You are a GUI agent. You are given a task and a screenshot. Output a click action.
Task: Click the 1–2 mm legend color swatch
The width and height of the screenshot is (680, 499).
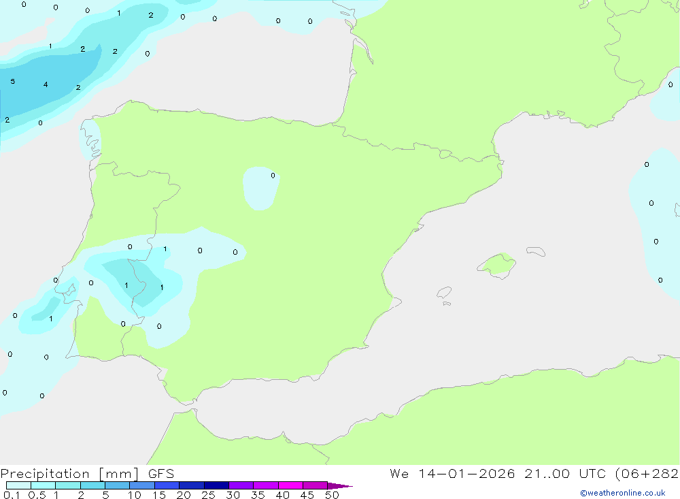pyautogui.click(x=68, y=485)
